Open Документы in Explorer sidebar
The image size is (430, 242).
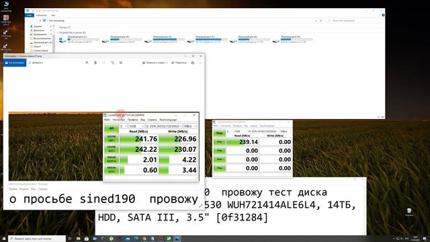click(39, 30)
